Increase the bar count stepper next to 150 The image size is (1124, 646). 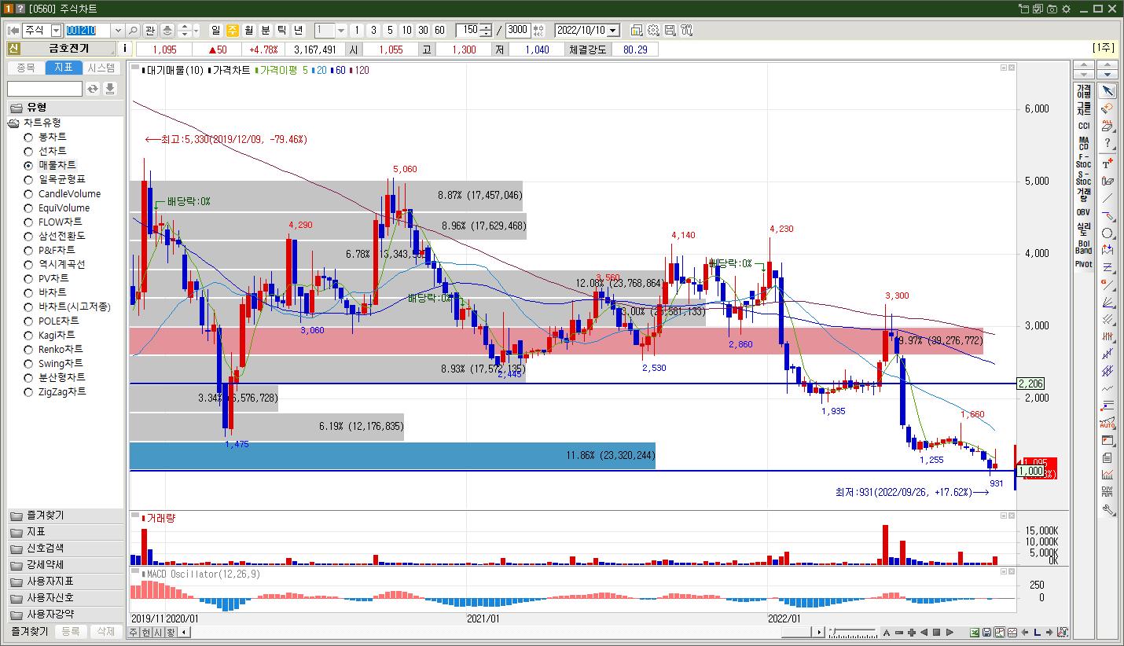tap(486, 28)
